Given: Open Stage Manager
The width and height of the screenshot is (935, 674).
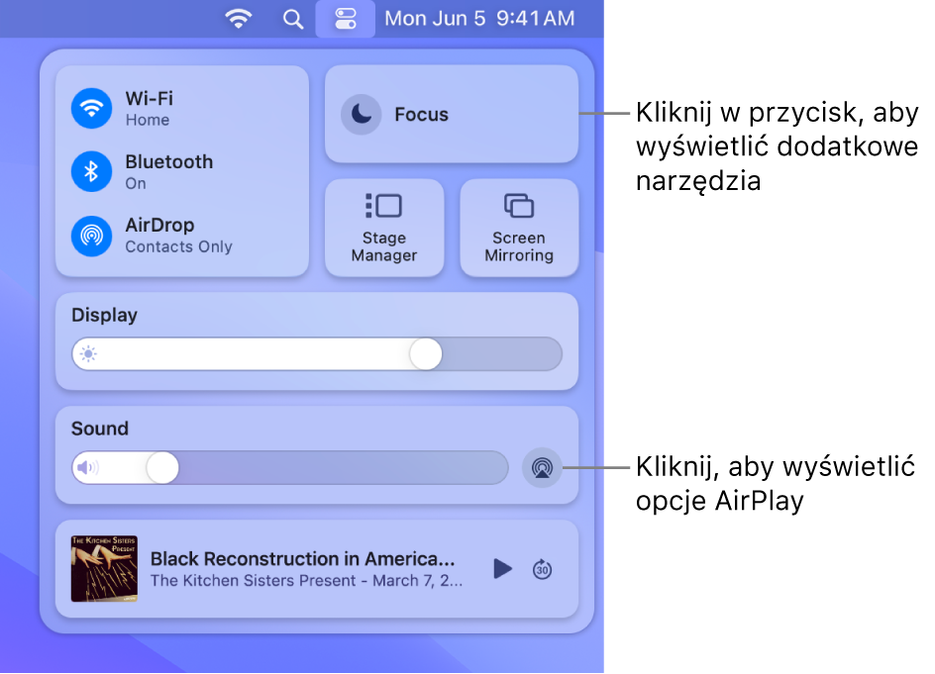Looking at the screenshot, I should 383,227.
